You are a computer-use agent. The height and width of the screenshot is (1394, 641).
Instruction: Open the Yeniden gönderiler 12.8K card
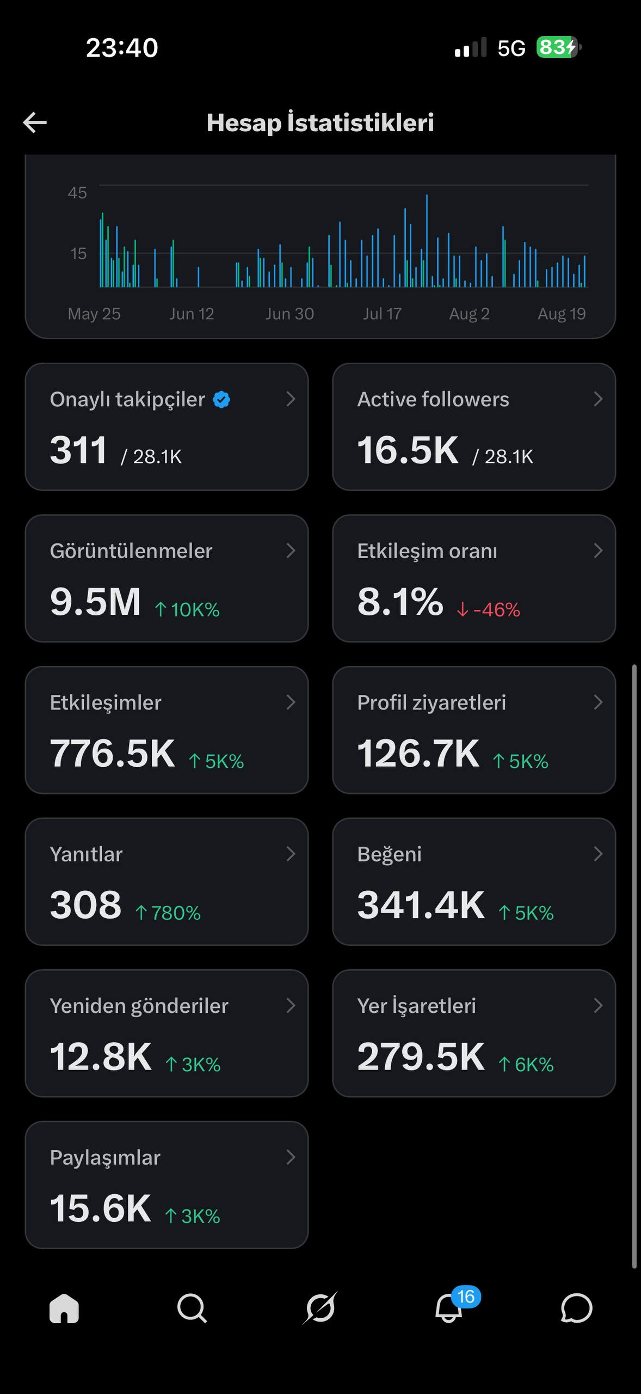(x=167, y=1033)
